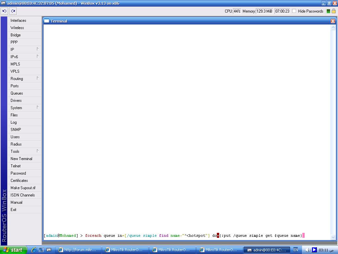Click the Terminal window title icon

47,21
